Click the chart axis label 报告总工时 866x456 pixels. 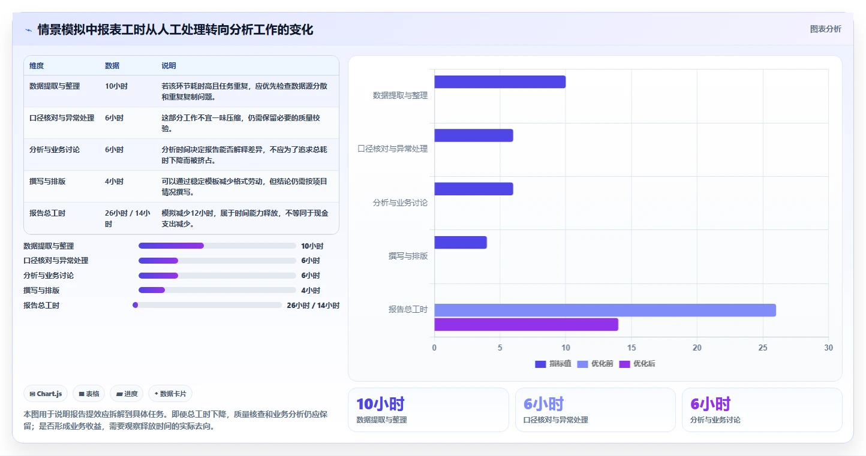pyautogui.click(x=408, y=310)
